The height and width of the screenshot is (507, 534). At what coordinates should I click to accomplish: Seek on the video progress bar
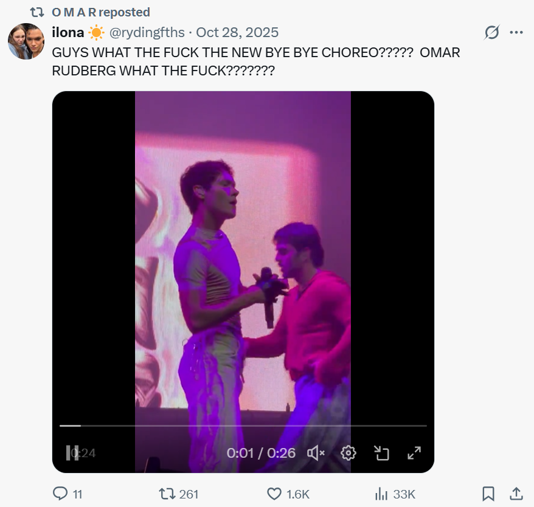[x=243, y=426]
